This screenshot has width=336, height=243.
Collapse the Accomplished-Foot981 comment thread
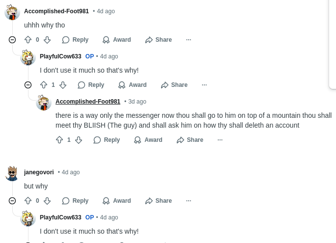[x=12, y=40]
